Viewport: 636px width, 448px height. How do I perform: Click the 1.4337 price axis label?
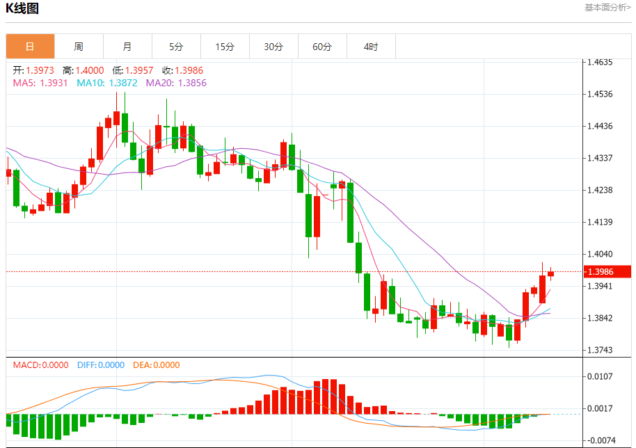[600, 158]
